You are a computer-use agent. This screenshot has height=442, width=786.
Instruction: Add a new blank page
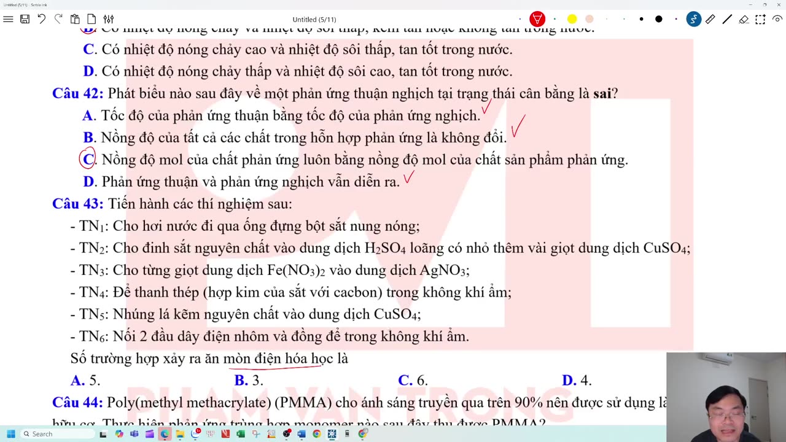point(91,19)
